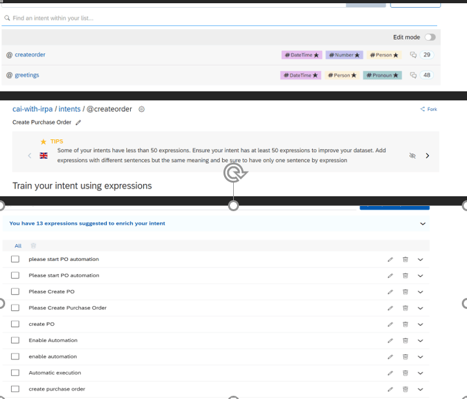
Task: Delete lowercase 'please start PO automation' expression
Action: coord(405,260)
